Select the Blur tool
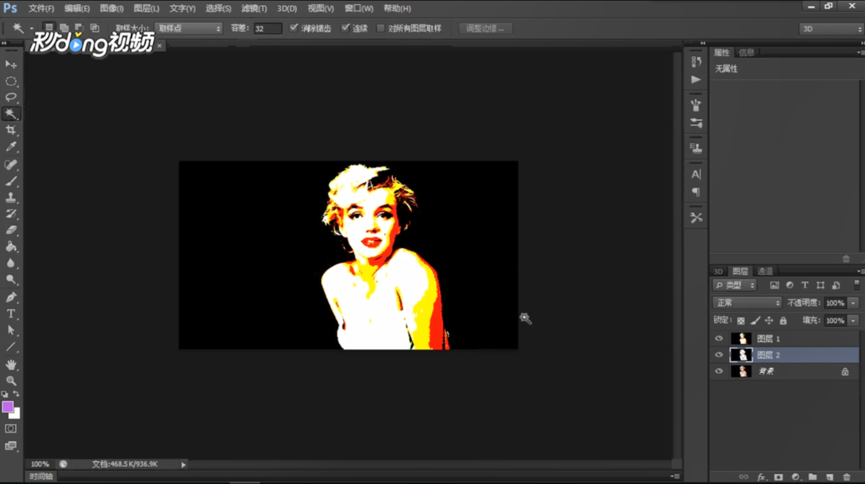 [11, 263]
